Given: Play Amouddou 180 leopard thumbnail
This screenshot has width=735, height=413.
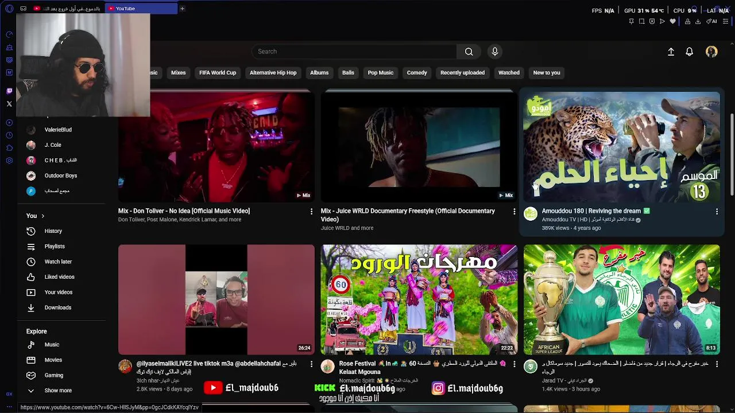Looking at the screenshot, I should click(x=621, y=147).
